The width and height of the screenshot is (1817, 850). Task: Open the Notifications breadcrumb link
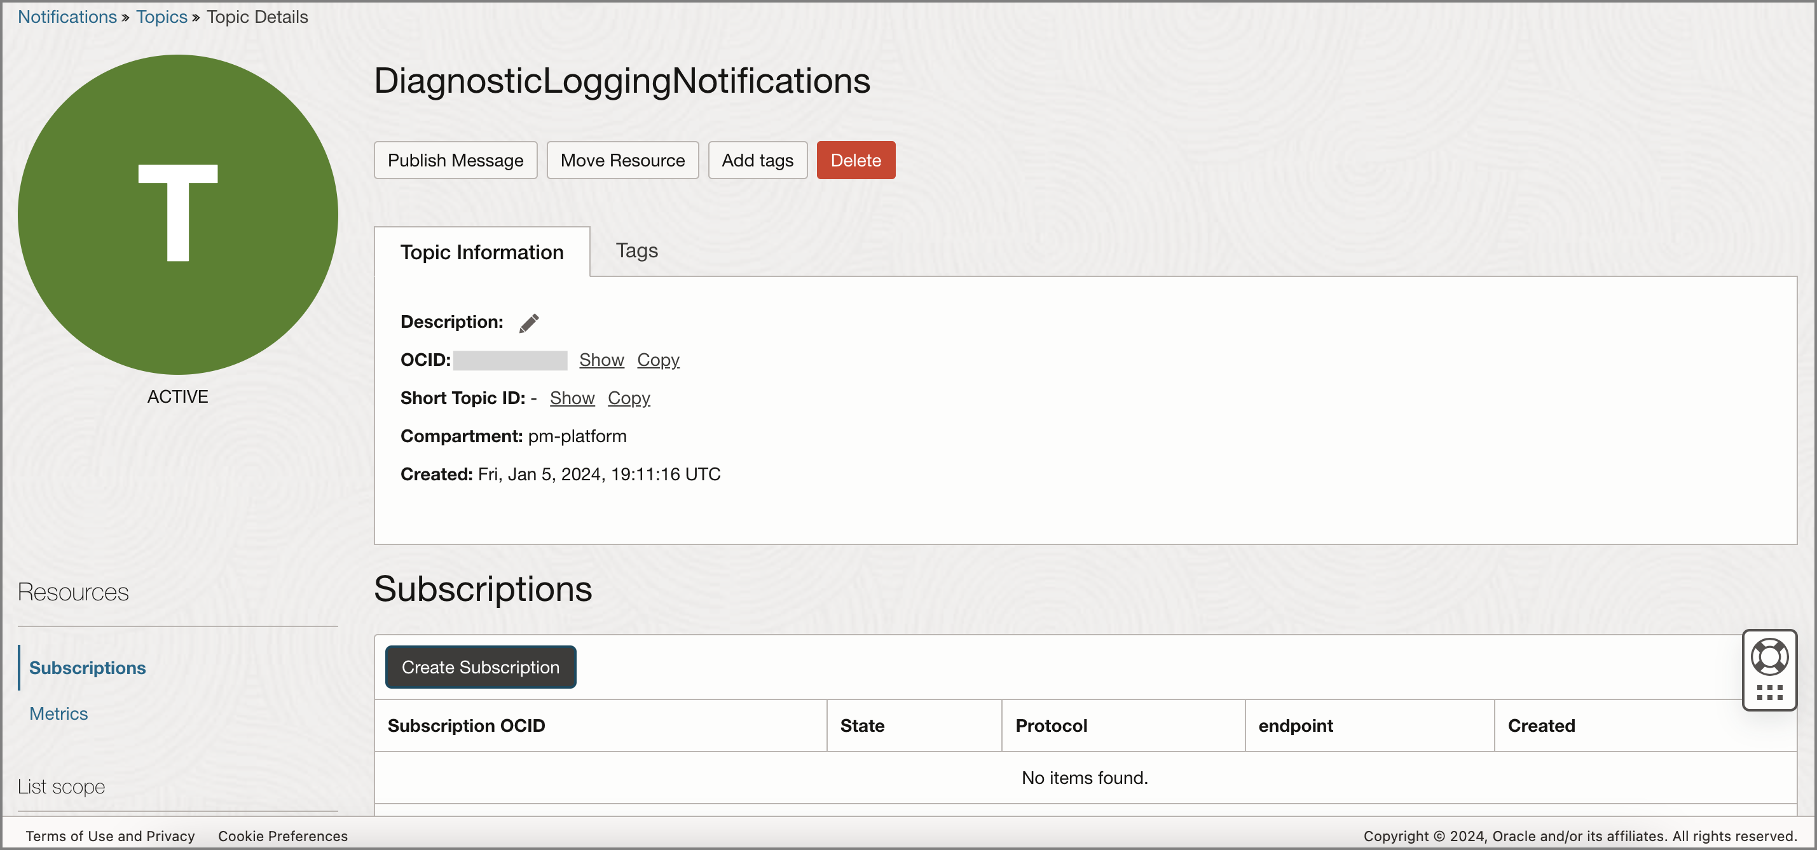[67, 17]
